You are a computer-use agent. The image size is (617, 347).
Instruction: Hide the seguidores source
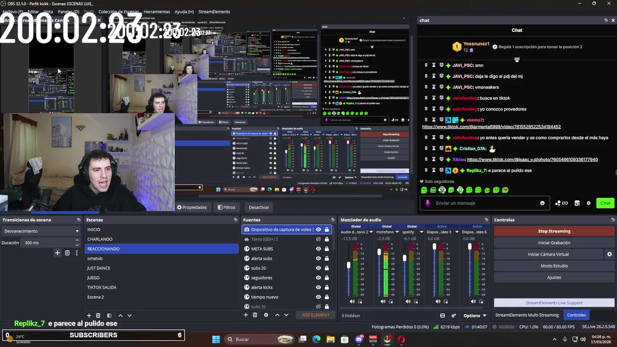coord(318,278)
